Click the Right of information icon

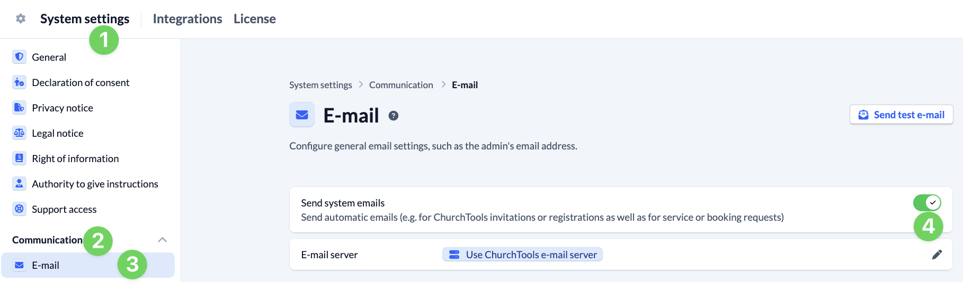point(19,158)
